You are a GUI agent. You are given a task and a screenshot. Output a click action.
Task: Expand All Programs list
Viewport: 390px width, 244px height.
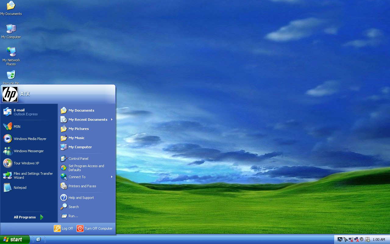coord(29,217)
